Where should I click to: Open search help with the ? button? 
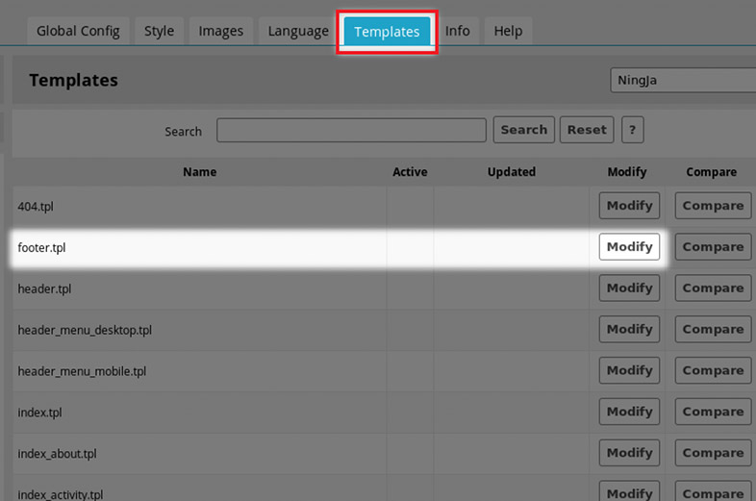633,130
